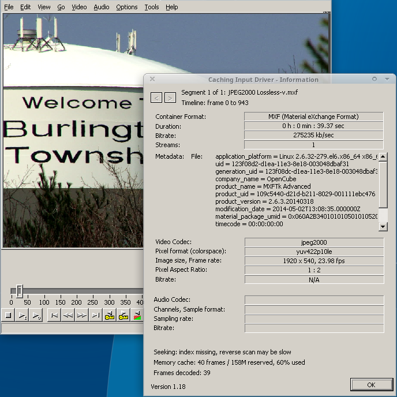This screenshot has width=397, height=397.
Task: Open the Options menu
Action: [x=126, y=7]
